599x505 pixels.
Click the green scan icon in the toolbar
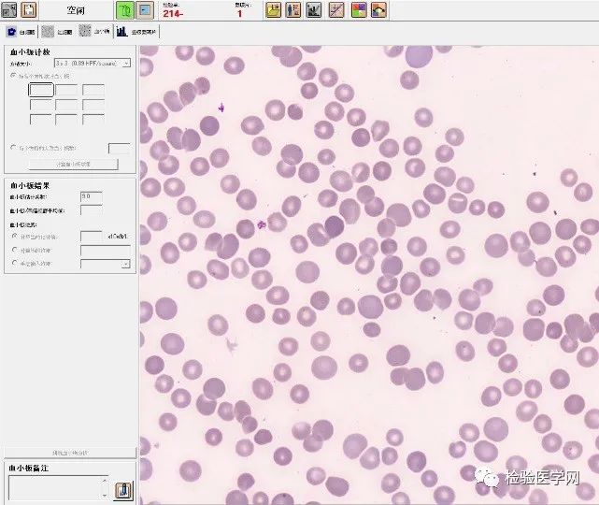click(x=125, y=10)
